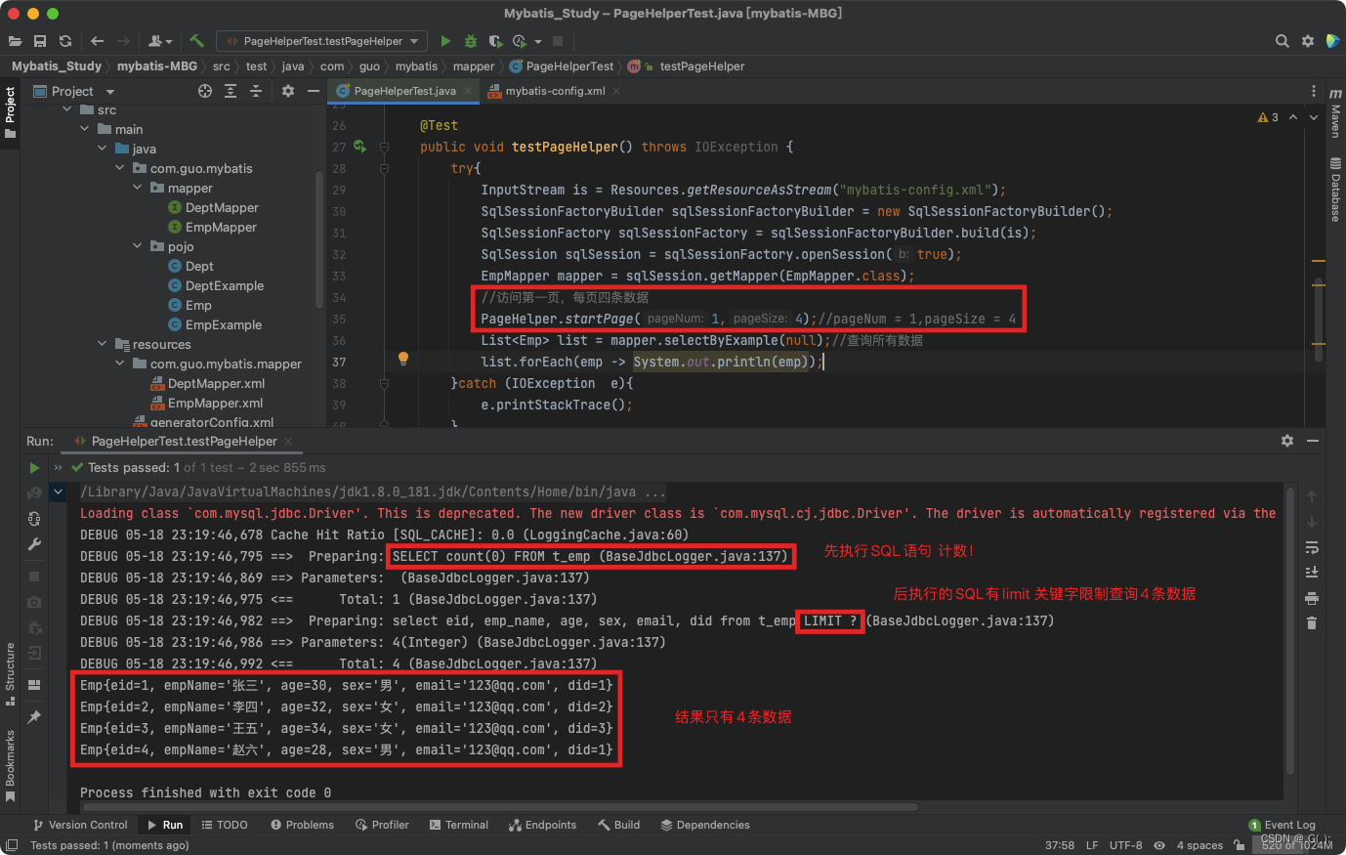1346x855 pixels.
Task: Click the run gutter icon on line 27
Action: [359, 147]
